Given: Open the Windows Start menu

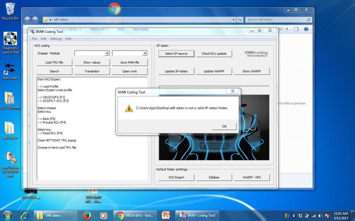Looking at the screenshot, I should [7, 215].
